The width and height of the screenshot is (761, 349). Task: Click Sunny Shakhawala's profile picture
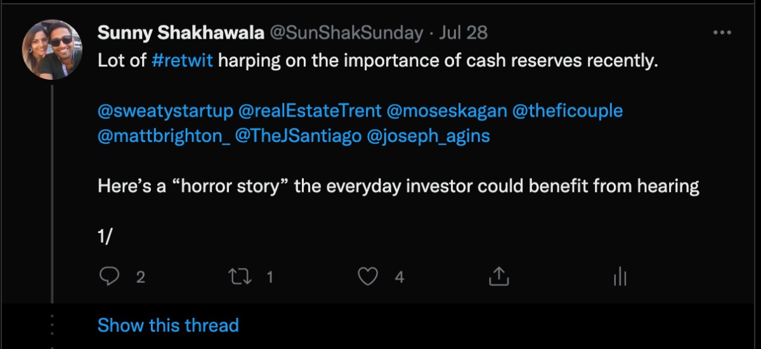(52, 49)
